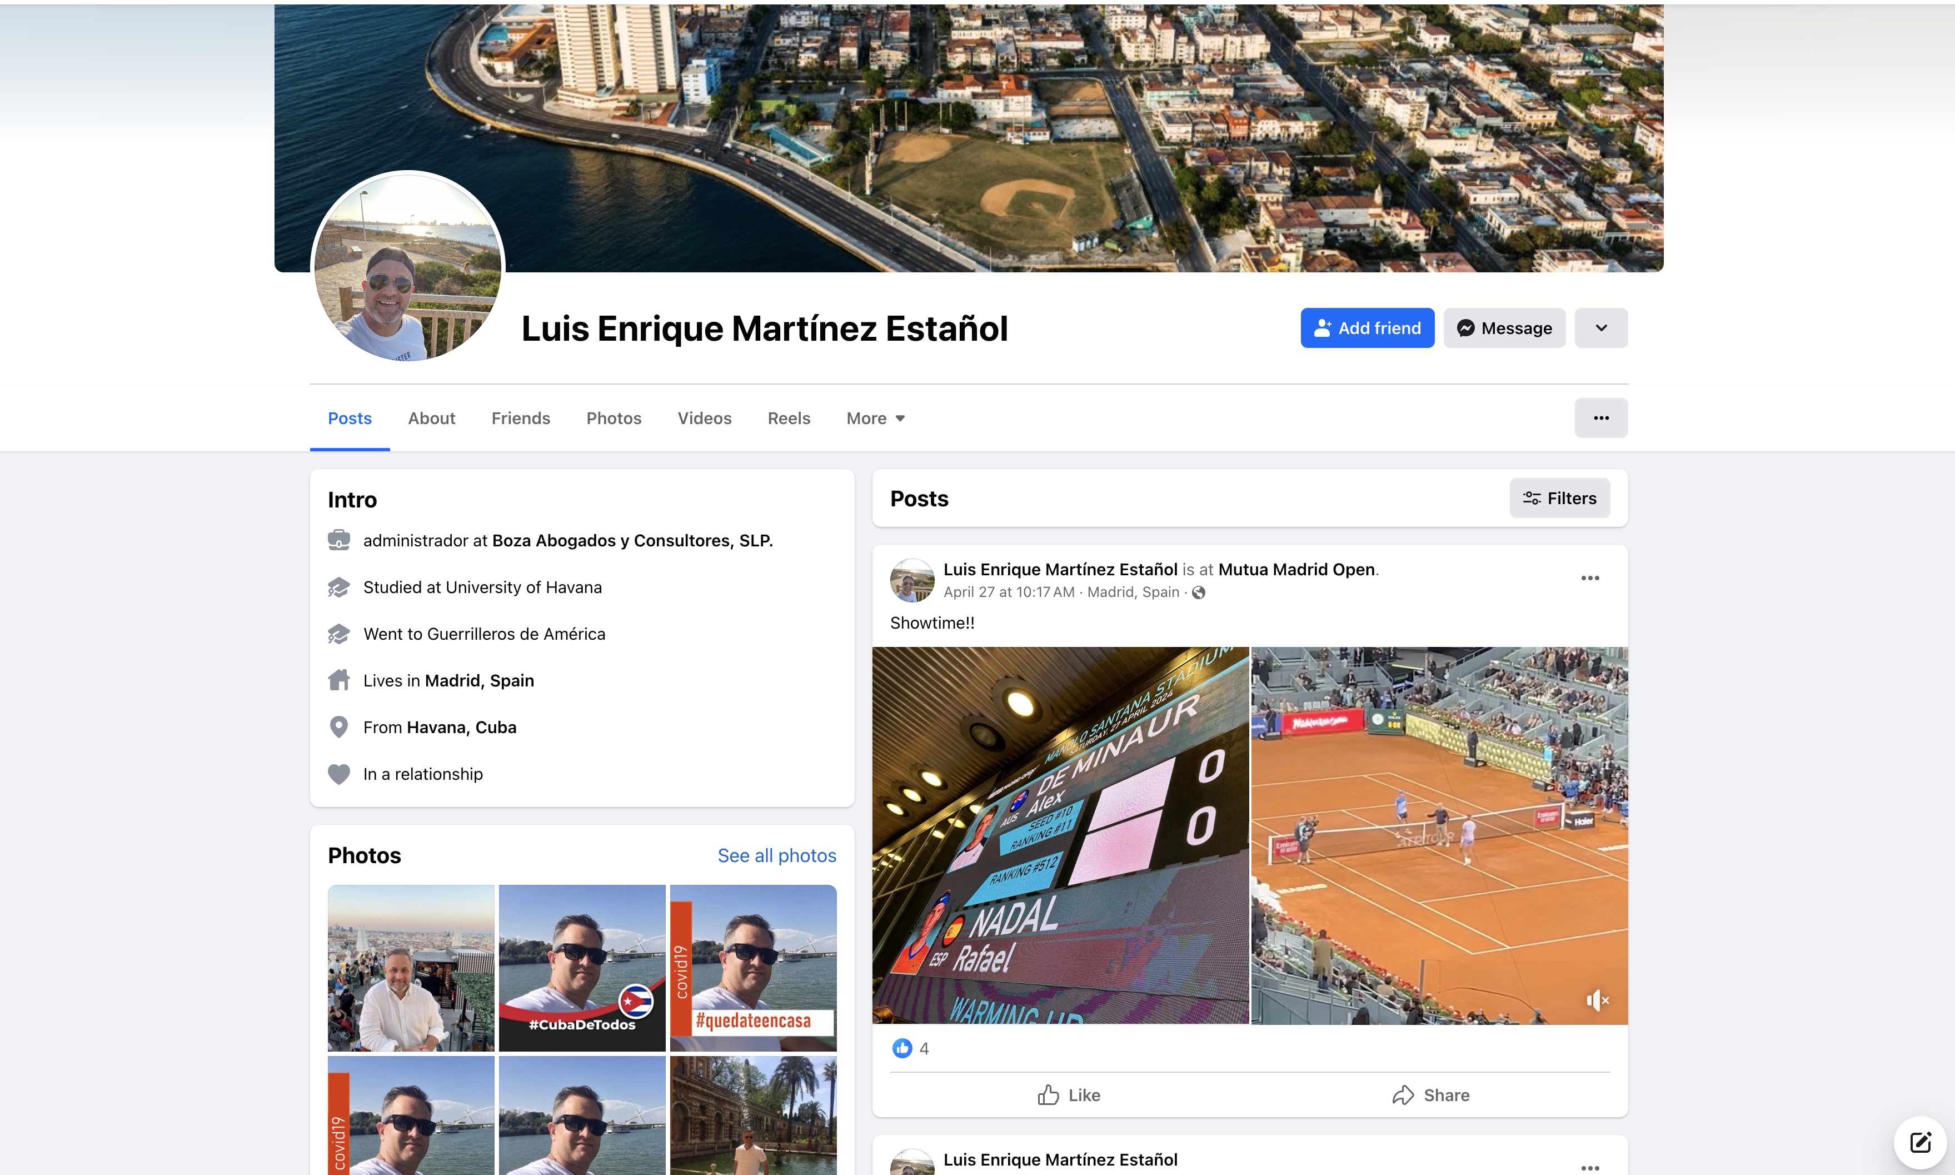Click the Add friend button

click(x=1367, y=328)
